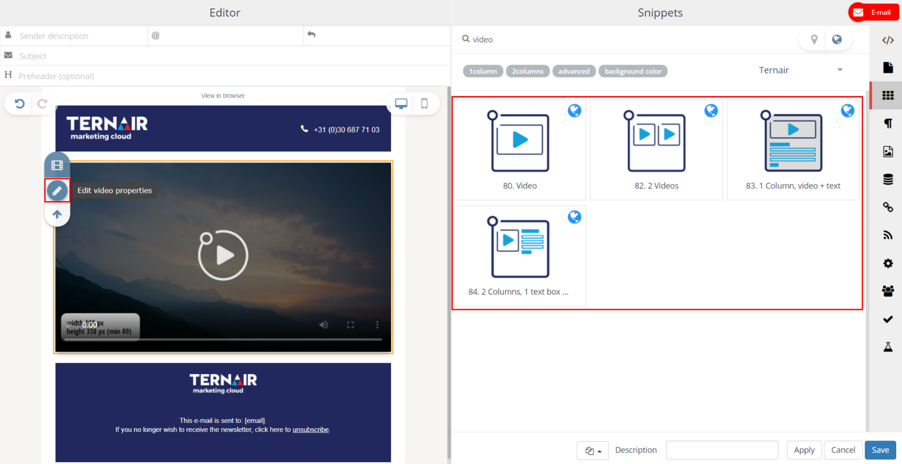Viewport: 902px width, 464px height.
Task: Click the film strip video block icon
Action: coord(57,165)
